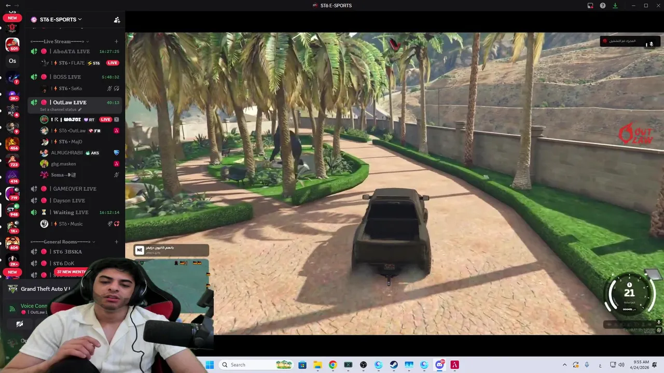Open the server icon with 604 badge
This screenshot has height=373, width=664.
[12, 243]
